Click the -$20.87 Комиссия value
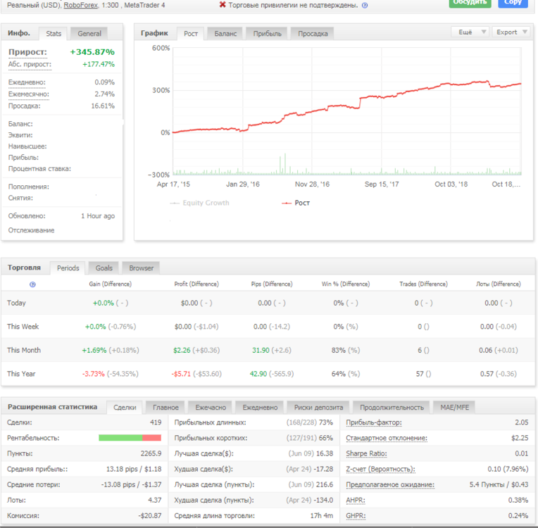538x528 pixels. [150, 515]
